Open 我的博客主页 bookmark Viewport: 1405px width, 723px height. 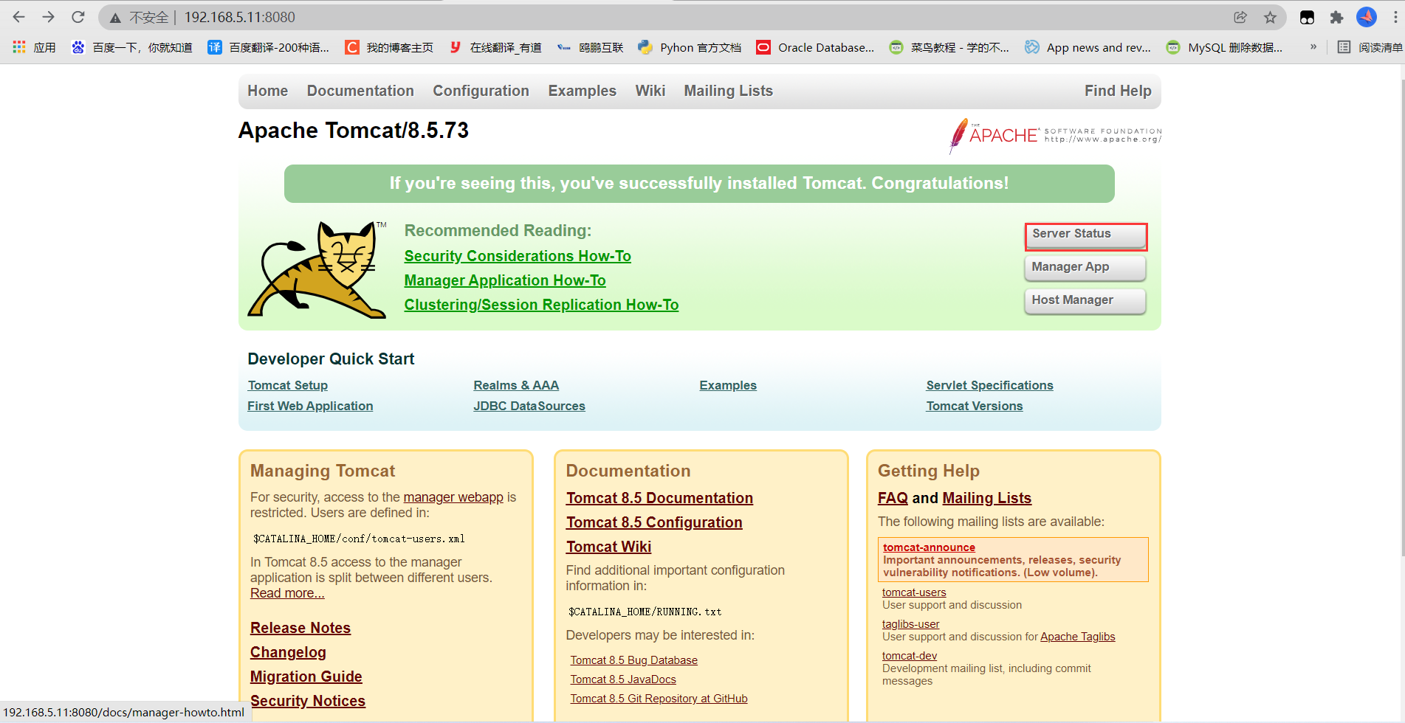(x=390, y=47)
